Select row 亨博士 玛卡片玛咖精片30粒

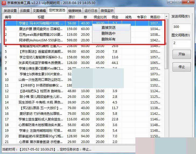click(83, 23)
